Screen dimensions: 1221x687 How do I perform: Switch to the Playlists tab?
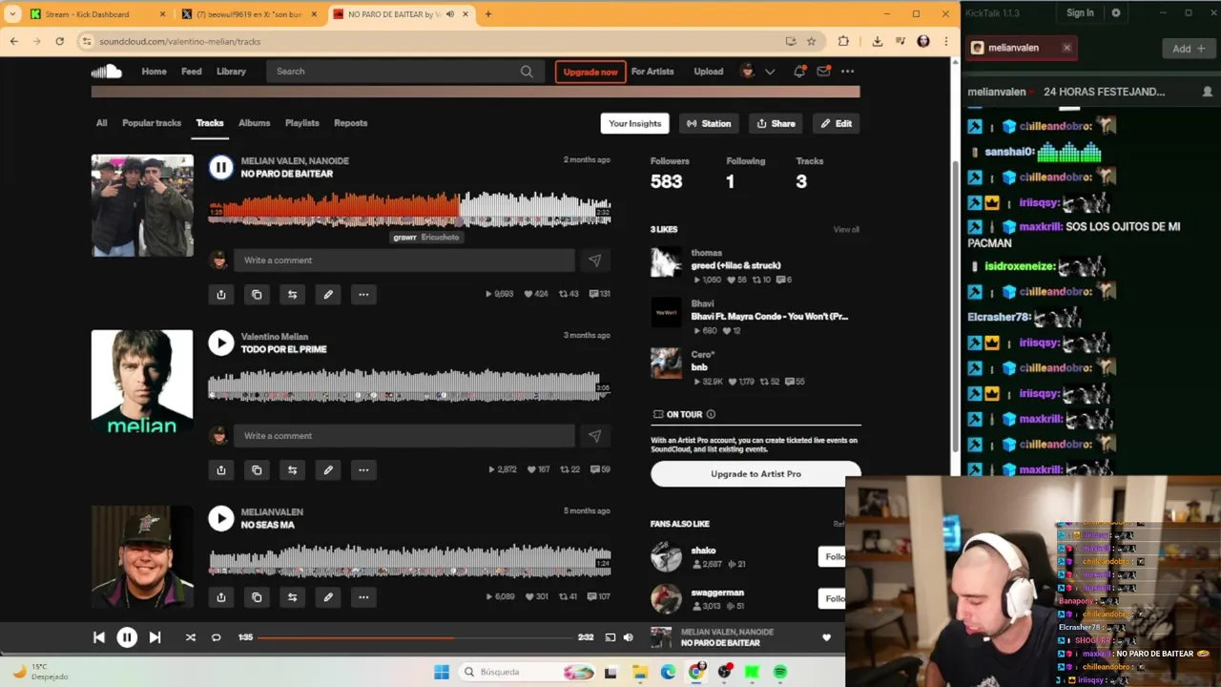click(302, 123)
